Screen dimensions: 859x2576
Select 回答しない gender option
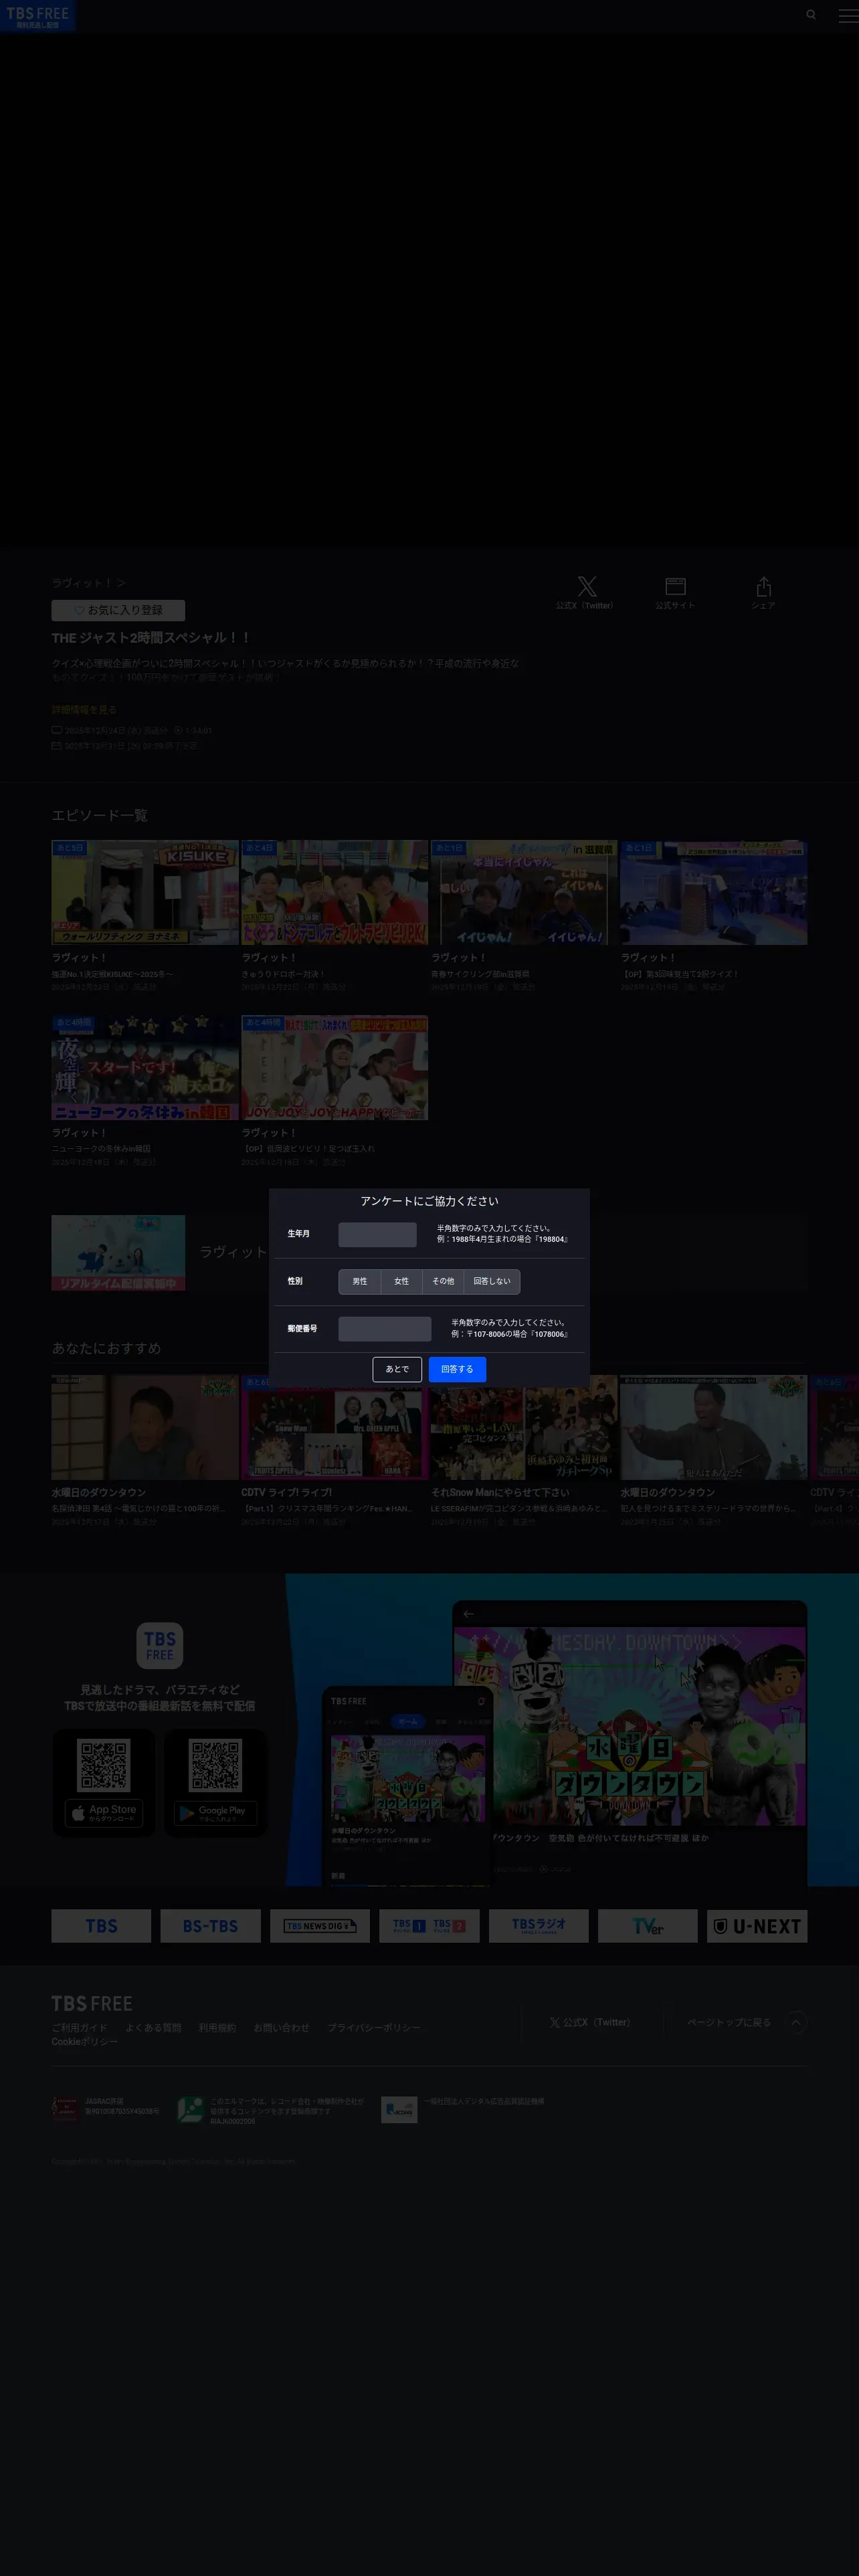(x=492, y=1281)
